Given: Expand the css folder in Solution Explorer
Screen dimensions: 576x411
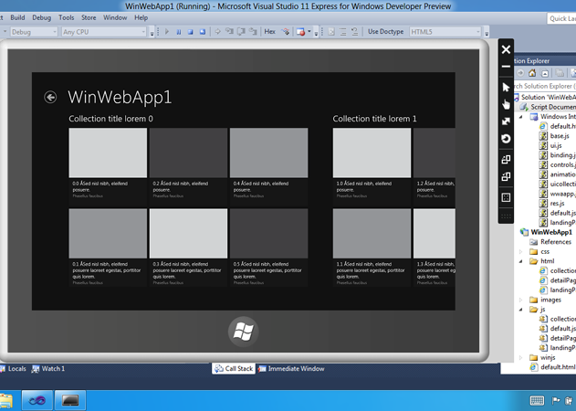Looking at the screenshot, I should coord(522,251).
